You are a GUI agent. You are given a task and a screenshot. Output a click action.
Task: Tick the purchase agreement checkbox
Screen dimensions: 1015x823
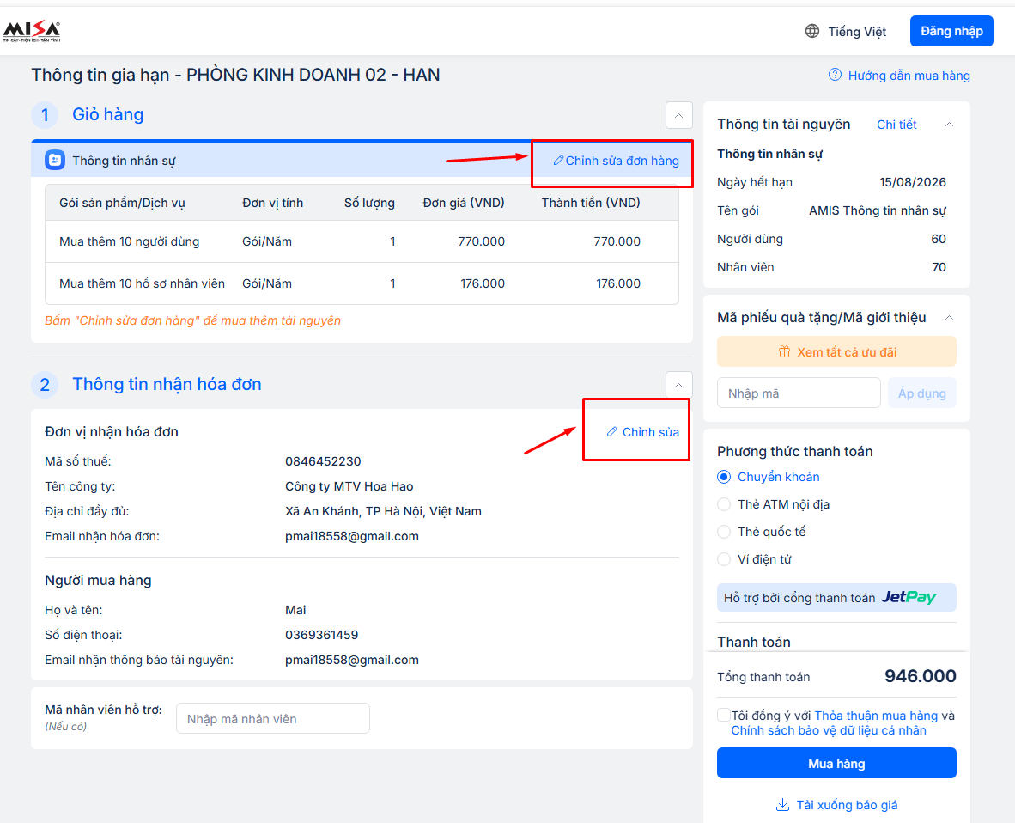click(723, 716)
